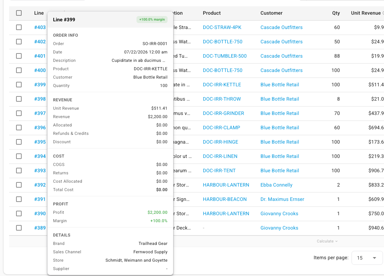Check the box for line #395
Viewport: 384px width, 276px height.
(x=19, y=142)
